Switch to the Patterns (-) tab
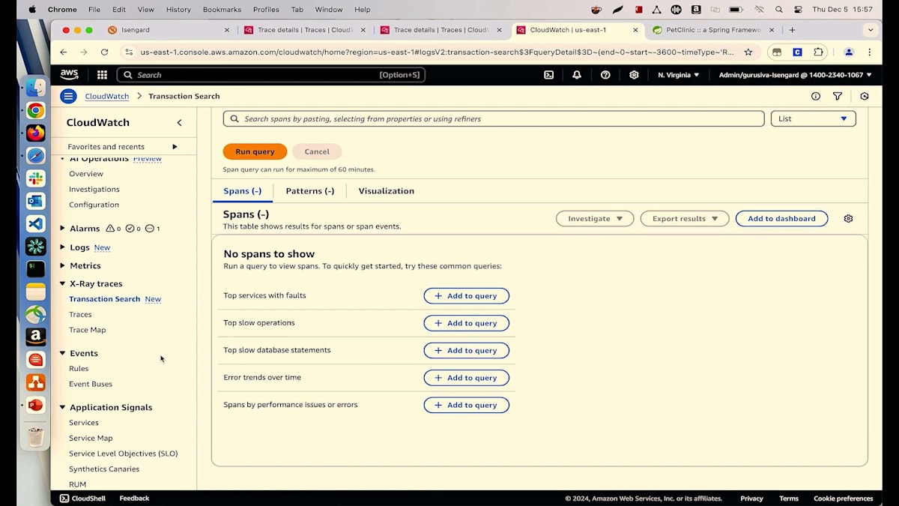899x506 pixels. pos(309,191)
